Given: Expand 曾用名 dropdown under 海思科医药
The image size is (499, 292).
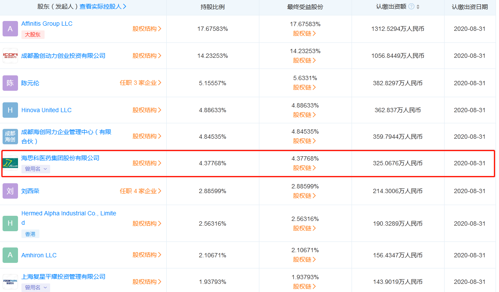Looking at the screenshot, I should [x=36, y=169].
